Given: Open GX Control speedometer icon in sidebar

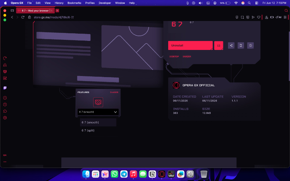Looking at the screenshot, I should (5, 58).
